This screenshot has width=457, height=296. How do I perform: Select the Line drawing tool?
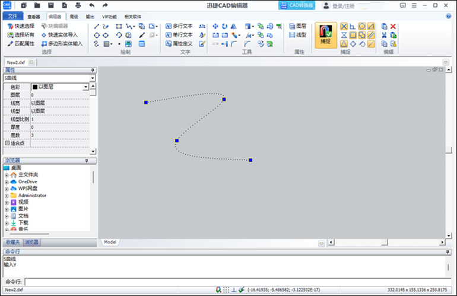tap(97, 27)
